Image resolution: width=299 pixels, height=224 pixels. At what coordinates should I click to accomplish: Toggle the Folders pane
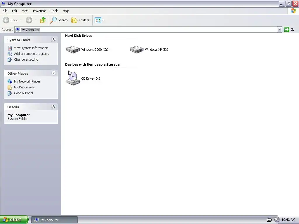click(80, 20)
